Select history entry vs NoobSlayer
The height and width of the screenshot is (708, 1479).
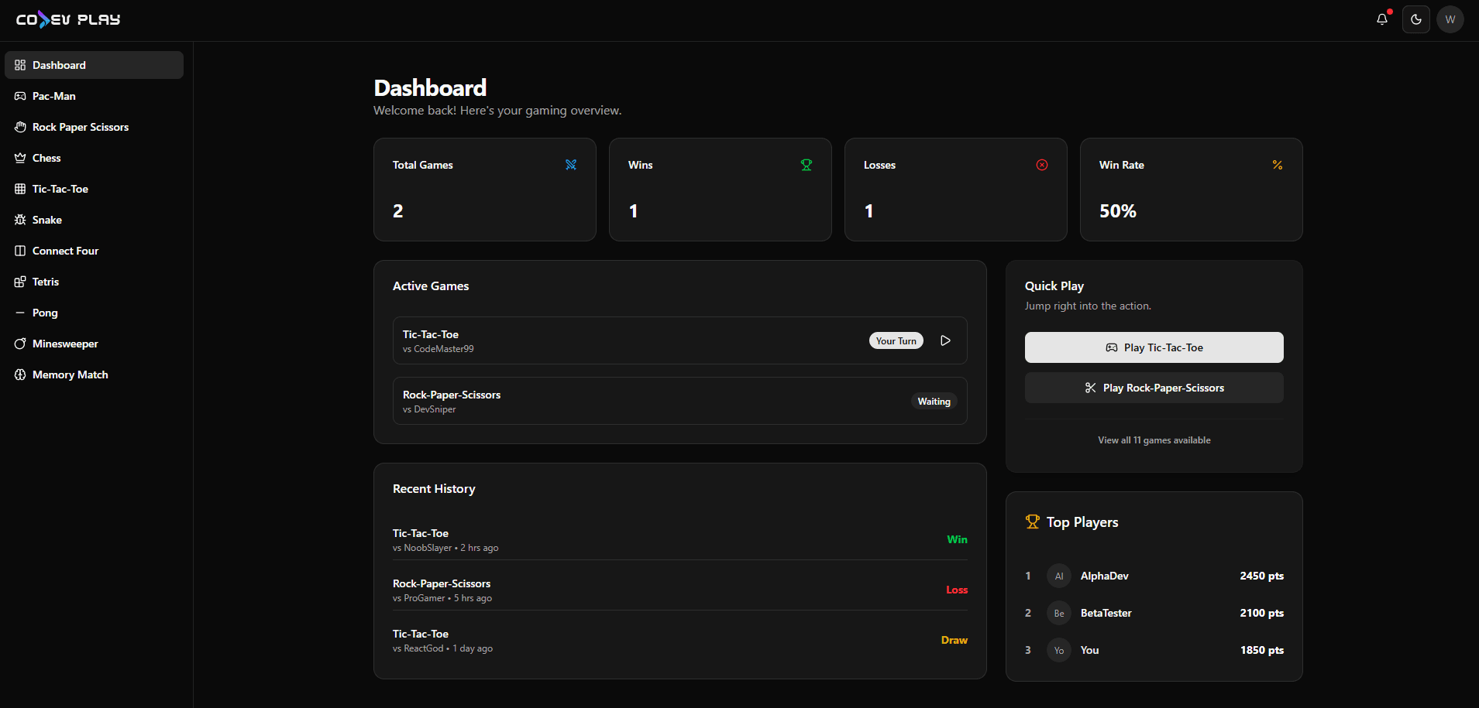coord(679,539)
